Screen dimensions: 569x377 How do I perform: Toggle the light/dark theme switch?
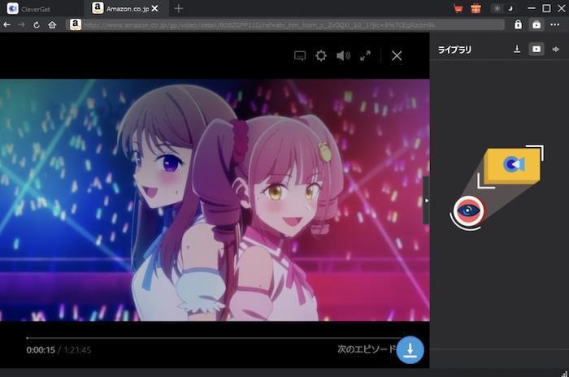click(503, 8)
